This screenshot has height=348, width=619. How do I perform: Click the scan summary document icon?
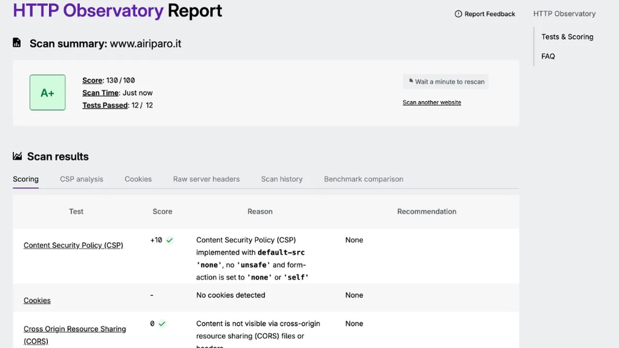17,43
